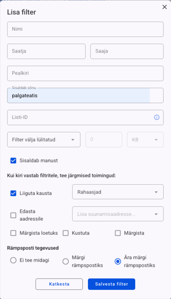Click the Pealkiri text field
Screen dimensions: 171x299
pyautogui.click(x=85, y=73)
